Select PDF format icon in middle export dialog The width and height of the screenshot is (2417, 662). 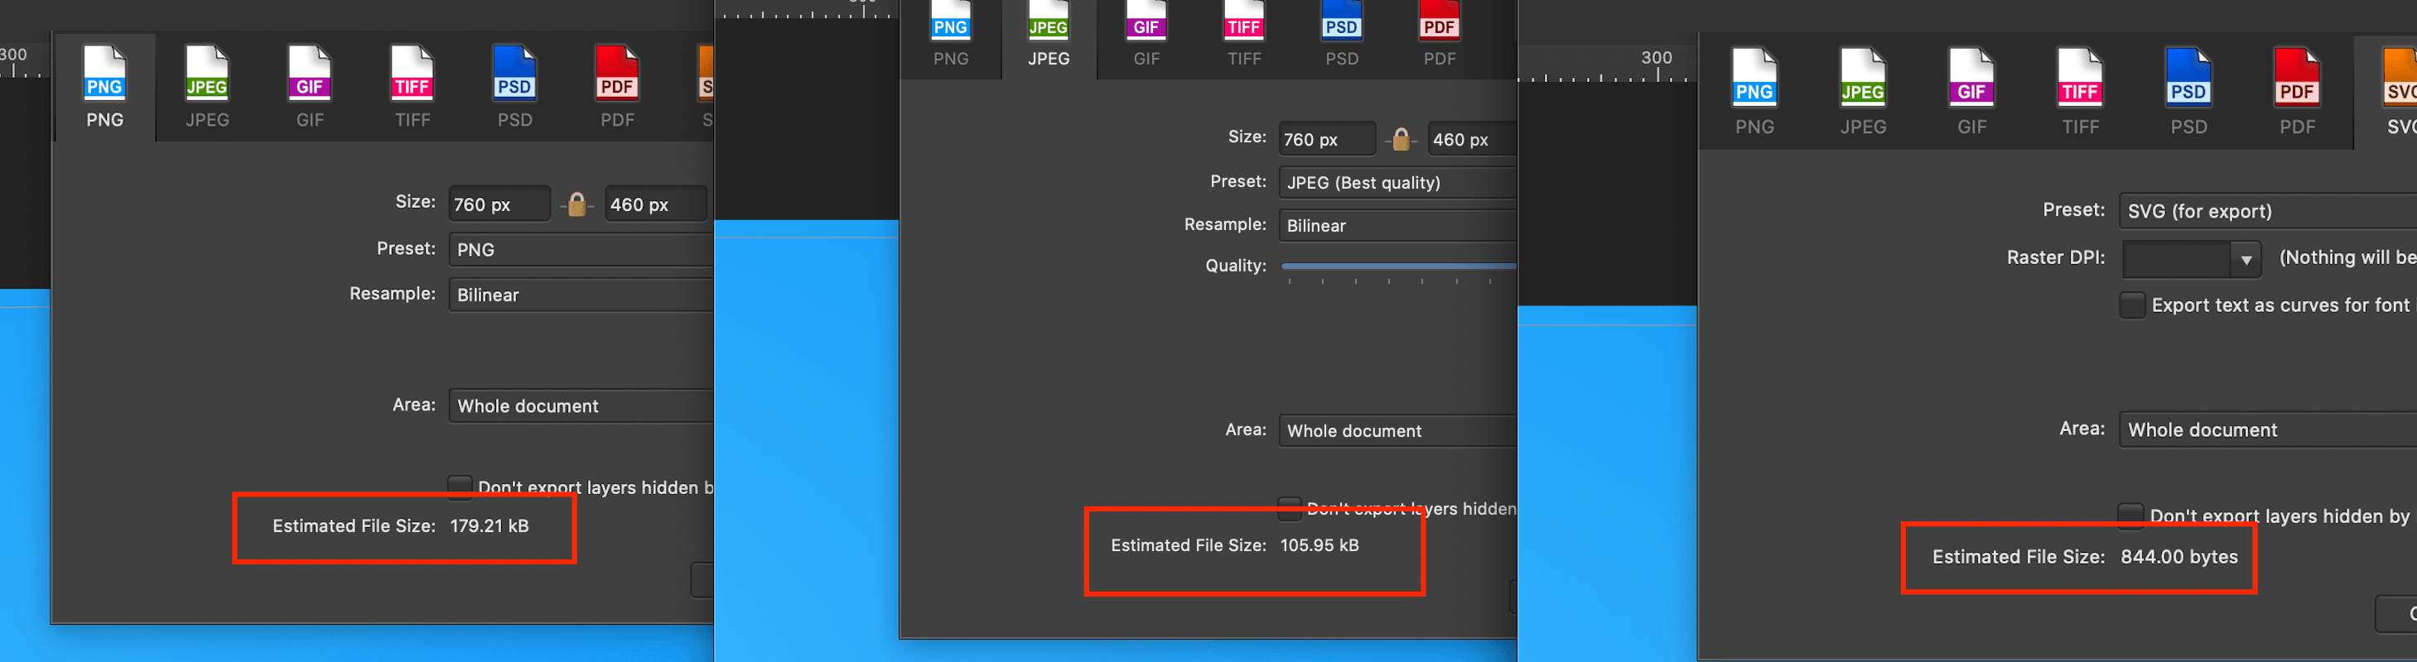(x=1439, y=21)
